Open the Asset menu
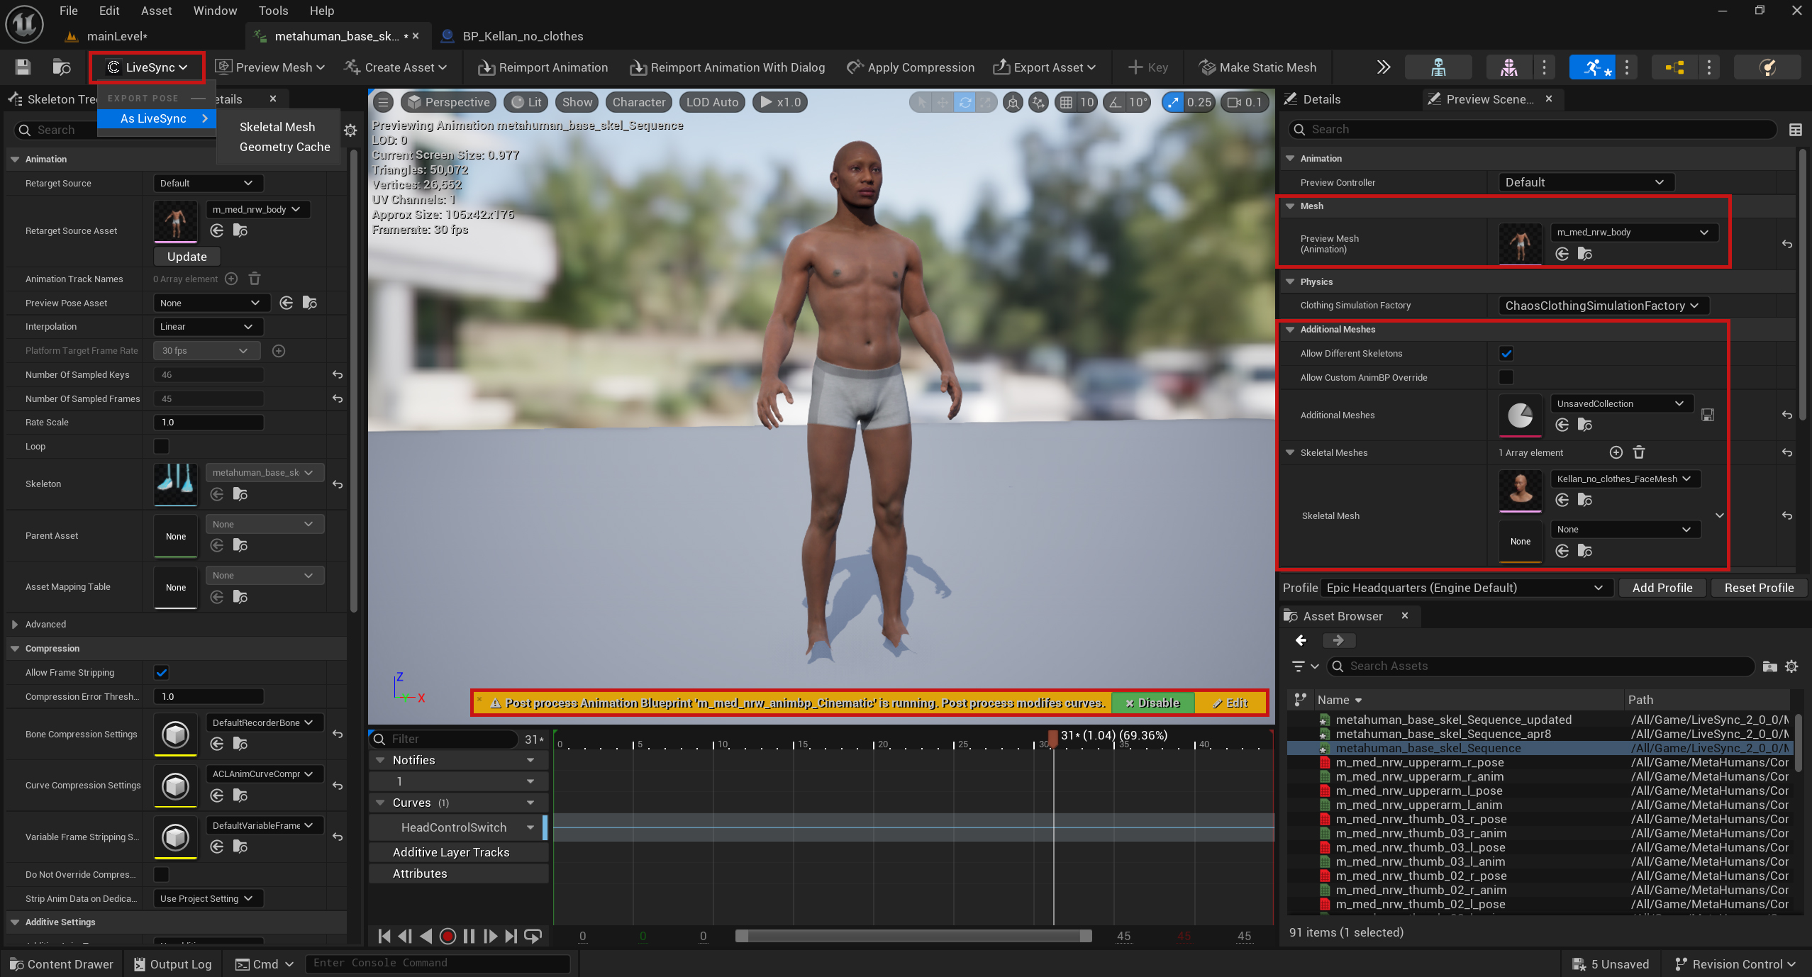The height and width of the screenshot is (977, 1812). 156,11
